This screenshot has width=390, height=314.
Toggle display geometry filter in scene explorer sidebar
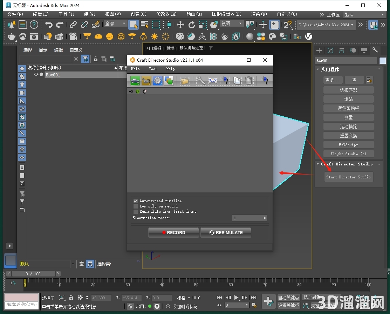(x=22, y=69)
